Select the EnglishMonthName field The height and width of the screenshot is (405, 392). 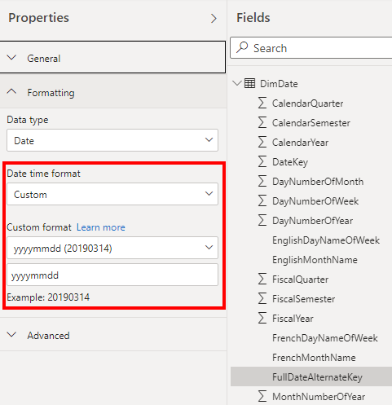(x=315, y=260)
